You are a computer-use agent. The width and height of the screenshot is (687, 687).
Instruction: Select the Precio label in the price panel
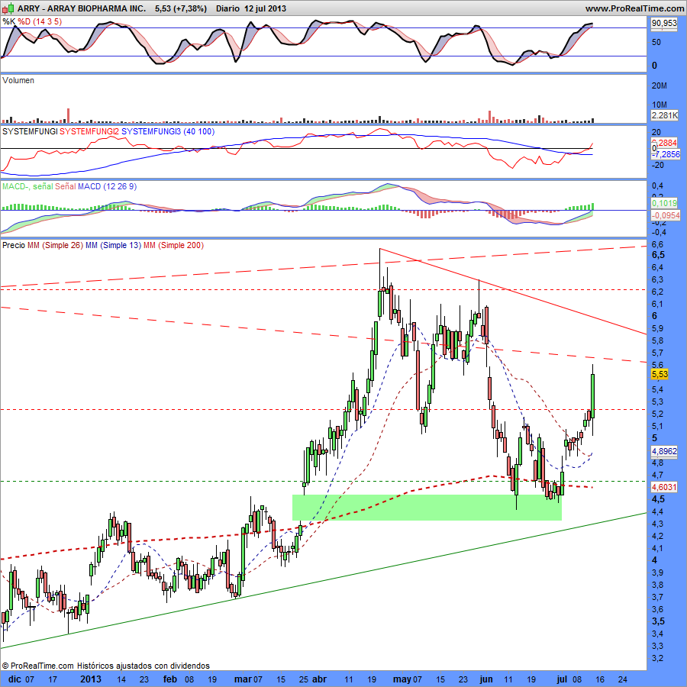pos(14,245)
